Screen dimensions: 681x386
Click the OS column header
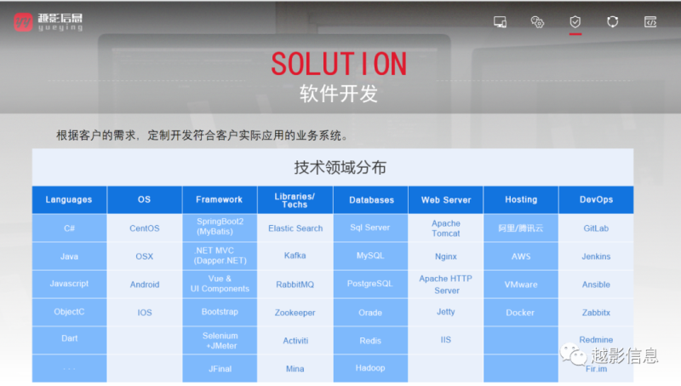144,199
